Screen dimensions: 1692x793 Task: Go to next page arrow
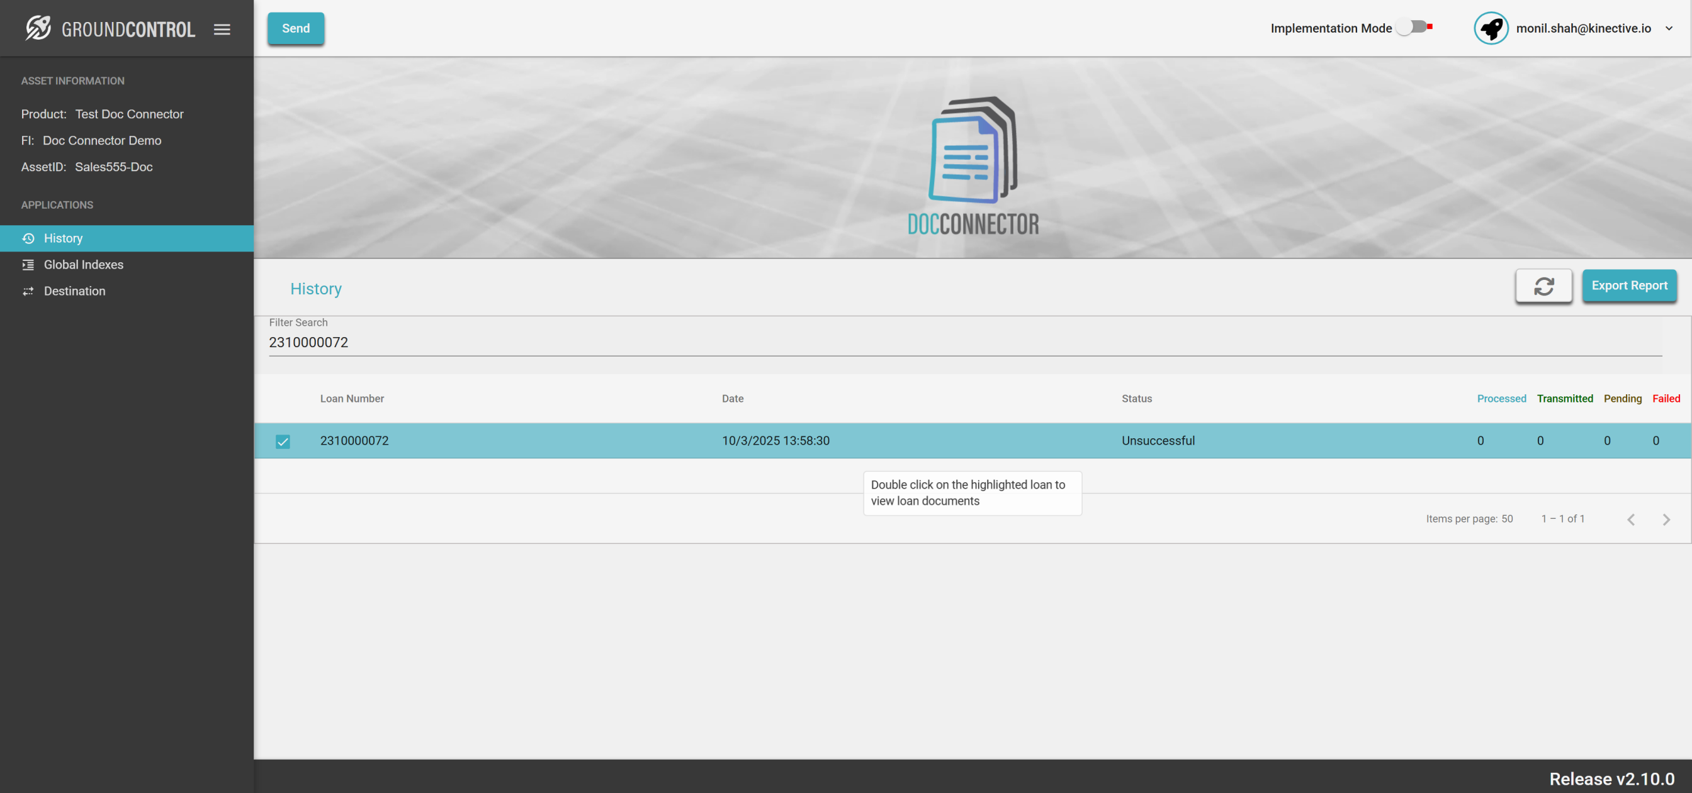(1666, 519)
